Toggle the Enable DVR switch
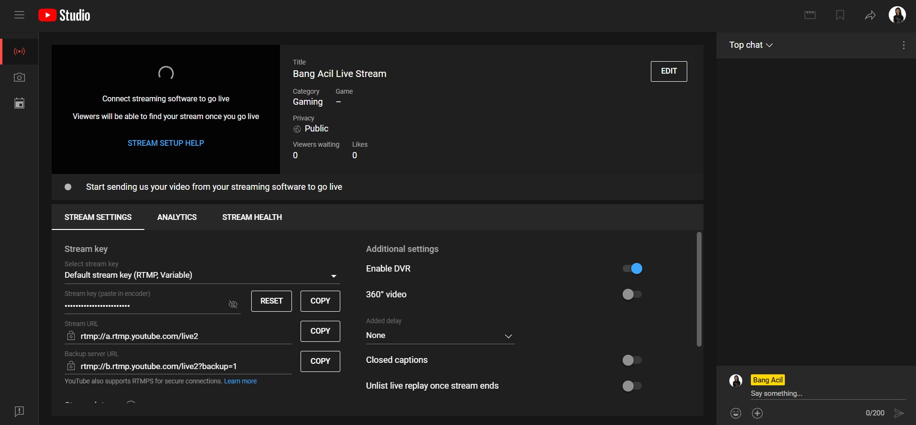This screenshot has height=425, width=916. coord(632,269)
